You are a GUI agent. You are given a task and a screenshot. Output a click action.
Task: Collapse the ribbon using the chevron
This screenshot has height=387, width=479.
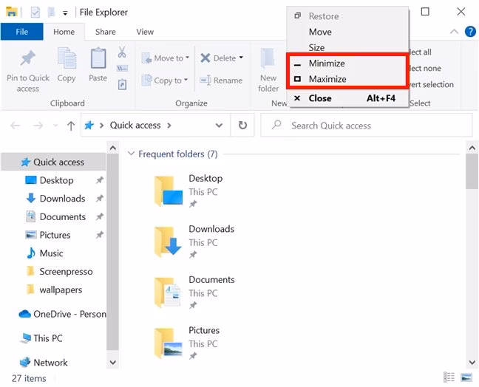(454, 32)
